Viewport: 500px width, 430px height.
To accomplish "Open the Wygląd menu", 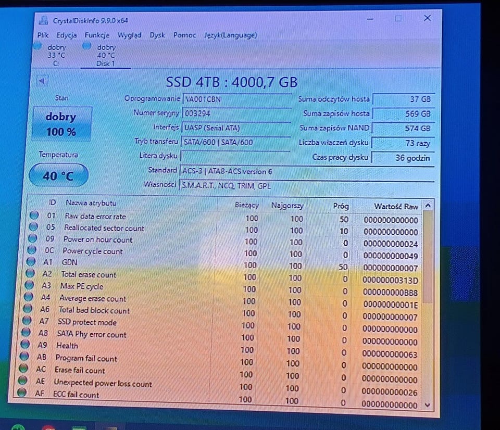I will [x=130, y=35].
